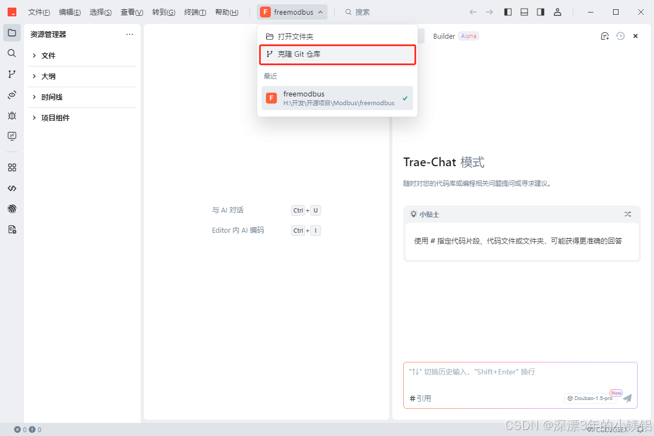Open the 帮助(H) menu

[227, 12]
